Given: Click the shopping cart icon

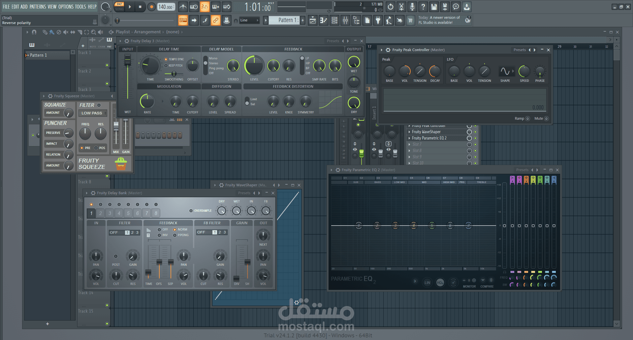Looking at the screenshot, I should pos(410,20).
